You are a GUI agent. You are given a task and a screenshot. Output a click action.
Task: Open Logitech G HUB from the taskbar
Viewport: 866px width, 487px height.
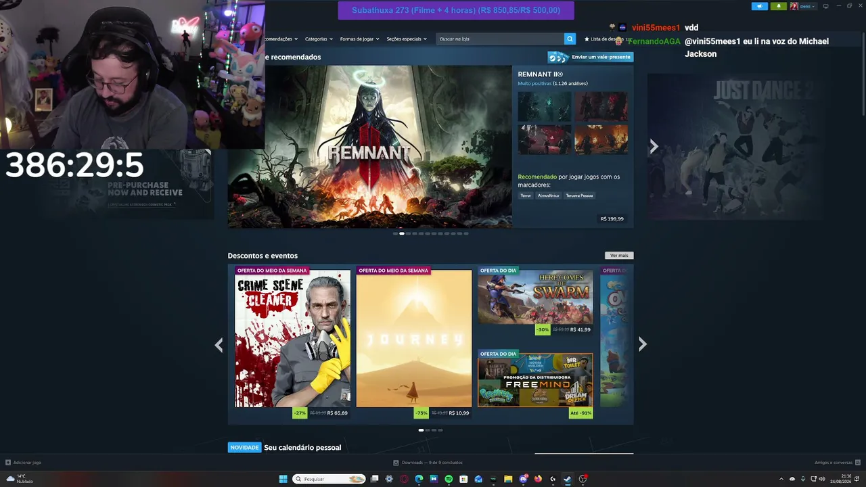[x=553, y=479]
